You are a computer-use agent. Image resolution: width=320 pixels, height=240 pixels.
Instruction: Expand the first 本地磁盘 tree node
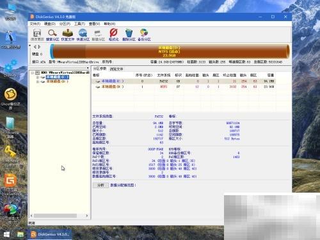(x=38, y=77)
